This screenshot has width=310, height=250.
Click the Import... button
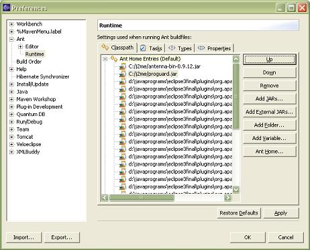click(x=24, y=237)
